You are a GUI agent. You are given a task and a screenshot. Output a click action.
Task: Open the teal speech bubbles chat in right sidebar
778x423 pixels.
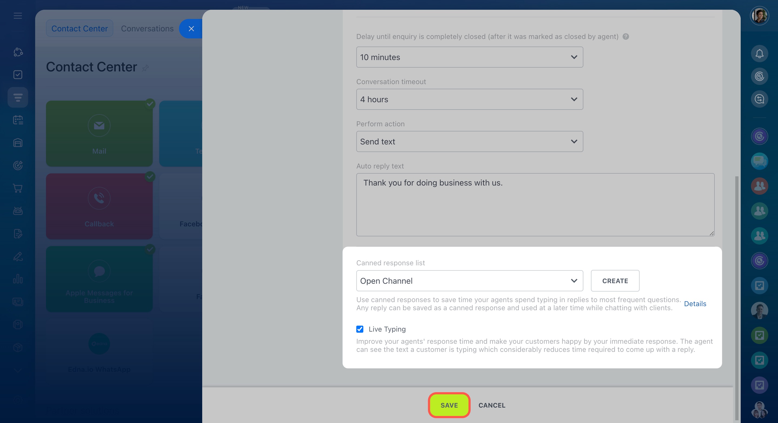coord(759,161)
